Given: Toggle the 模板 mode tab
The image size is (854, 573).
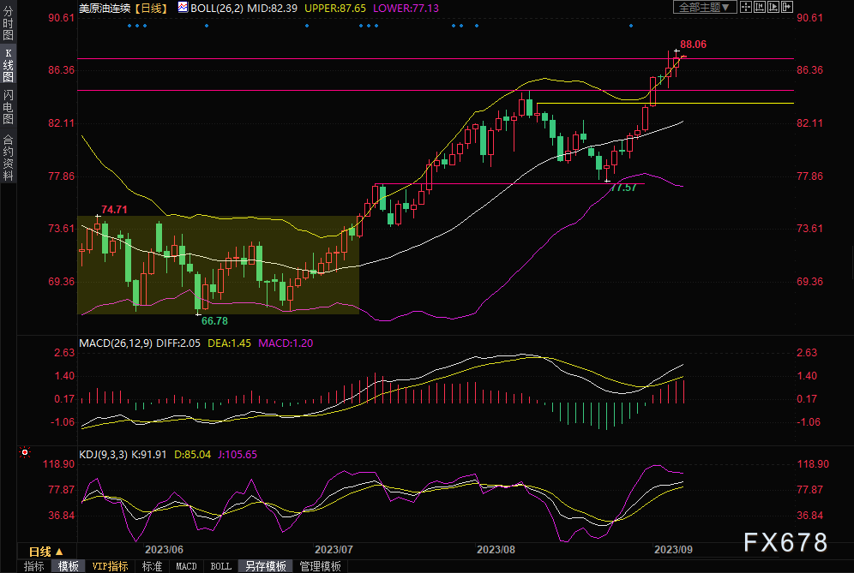Looking at the screenshot, I should pyautogui.click(x=68, y=566).
